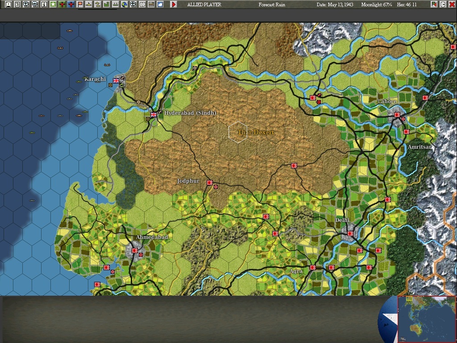The height and width of the screenshot is (343, 457).
Task: Select the Japanese flag at Ahmedabad city
Action: pyautogui.click(x=135, y=250)
